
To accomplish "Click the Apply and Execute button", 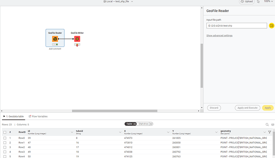I will click(x=247, y=108).
